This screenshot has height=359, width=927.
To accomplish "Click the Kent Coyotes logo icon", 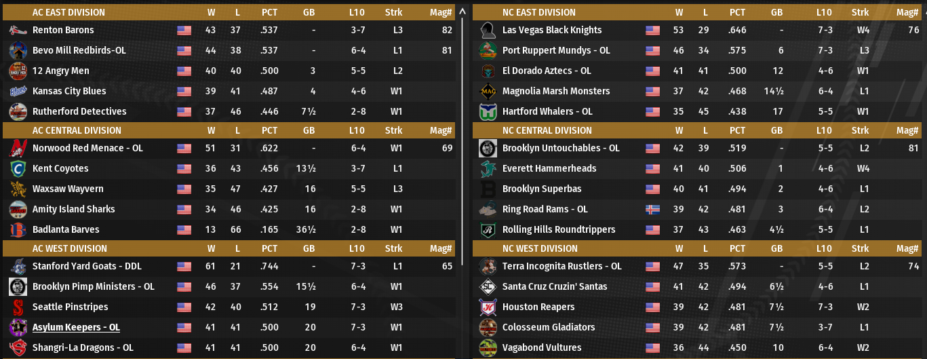I will point(18,168).
